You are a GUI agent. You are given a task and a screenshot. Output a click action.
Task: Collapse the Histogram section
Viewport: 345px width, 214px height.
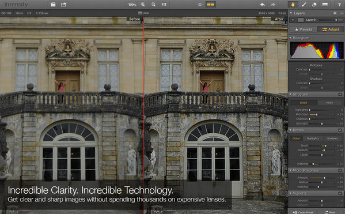coord(291,38)
